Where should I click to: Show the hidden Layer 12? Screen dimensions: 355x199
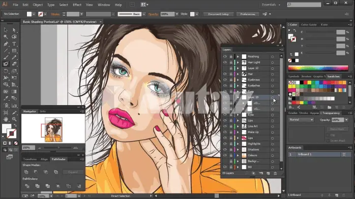tap(225, 68)
